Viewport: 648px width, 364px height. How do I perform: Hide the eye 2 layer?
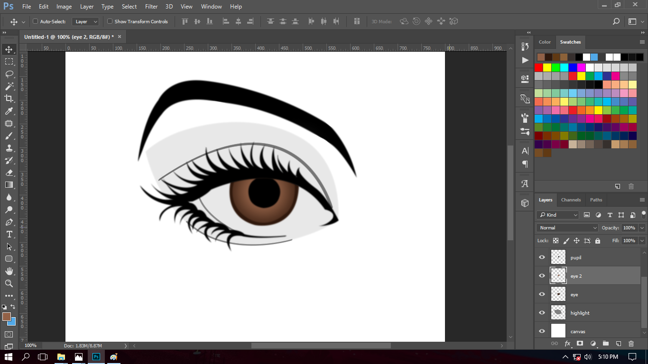pyautogui.click(x=542, y=276)
